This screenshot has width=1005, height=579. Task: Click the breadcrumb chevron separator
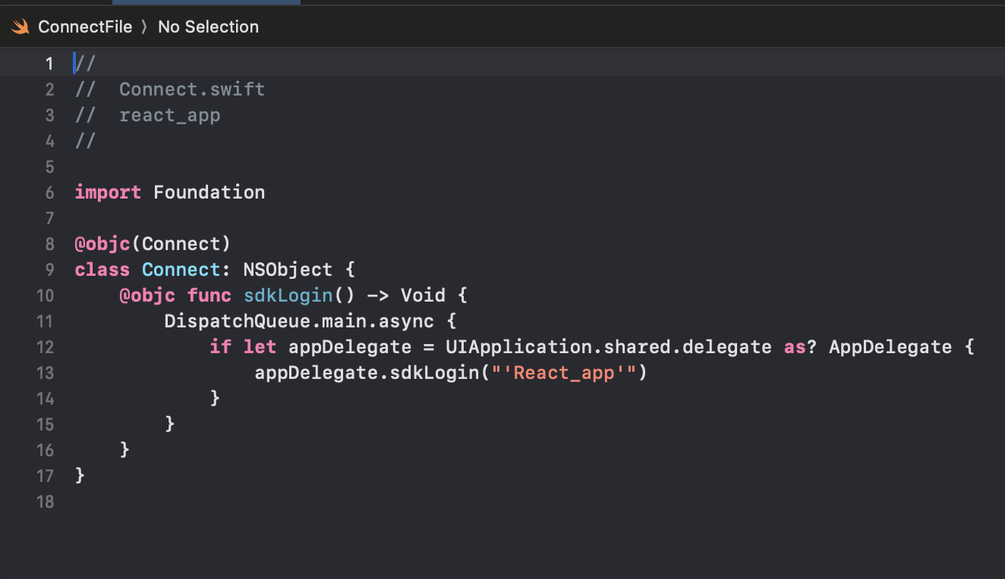coord(145,27)
